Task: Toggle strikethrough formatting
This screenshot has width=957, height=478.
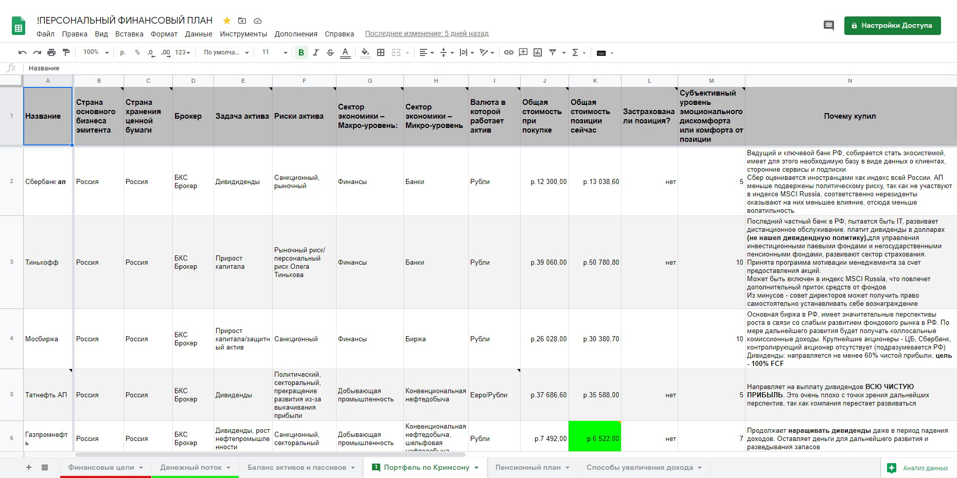Action: [x=330, y=52]
